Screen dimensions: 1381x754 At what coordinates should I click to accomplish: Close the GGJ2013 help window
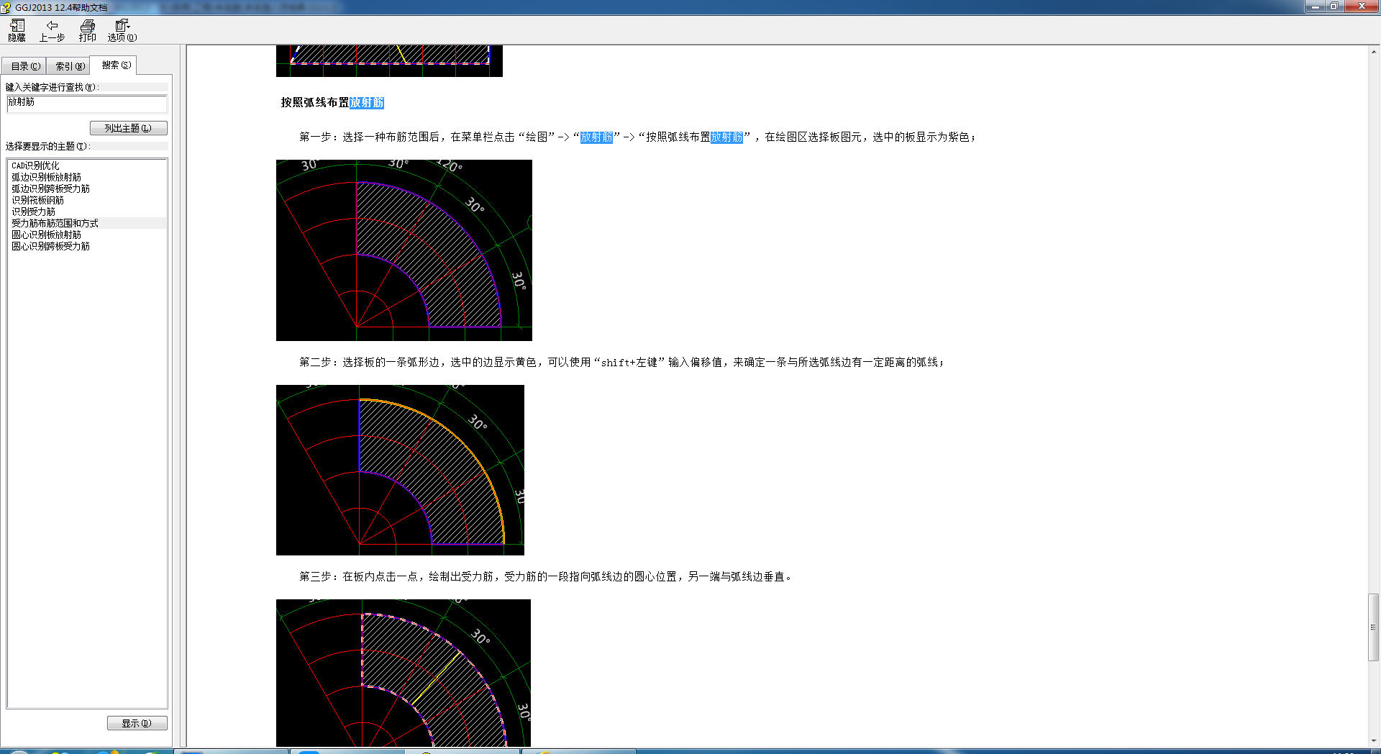coord(1362,6)
